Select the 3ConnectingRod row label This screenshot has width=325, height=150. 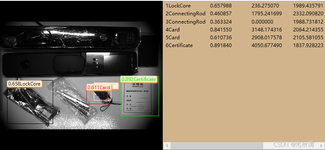click(x=186, y=21)
